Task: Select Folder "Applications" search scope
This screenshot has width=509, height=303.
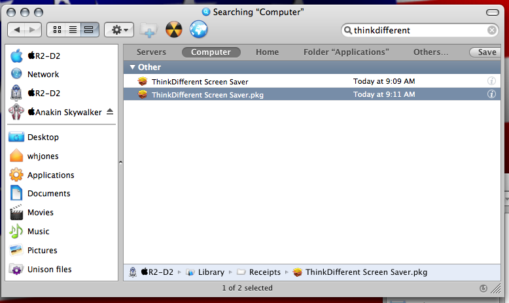Action: coord(346,52)
